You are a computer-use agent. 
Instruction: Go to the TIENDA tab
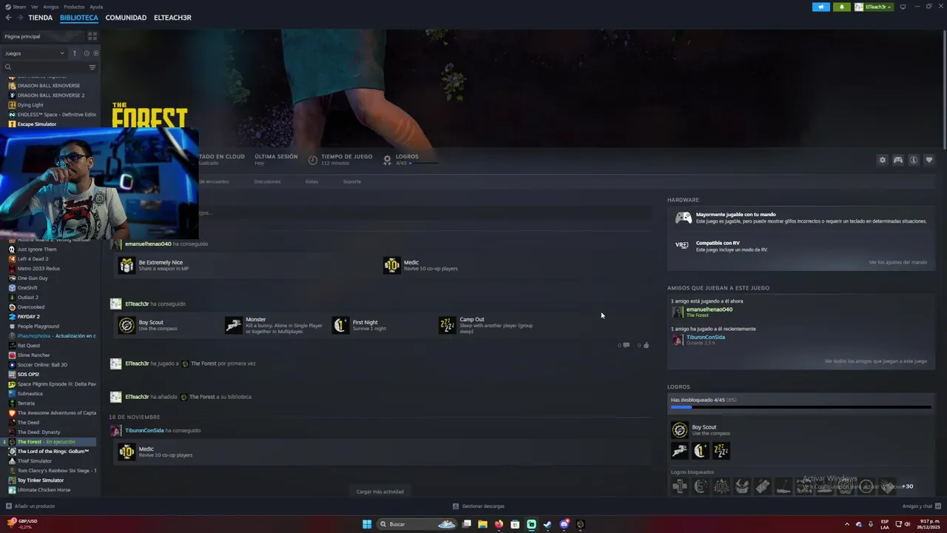tap(41, 18)
